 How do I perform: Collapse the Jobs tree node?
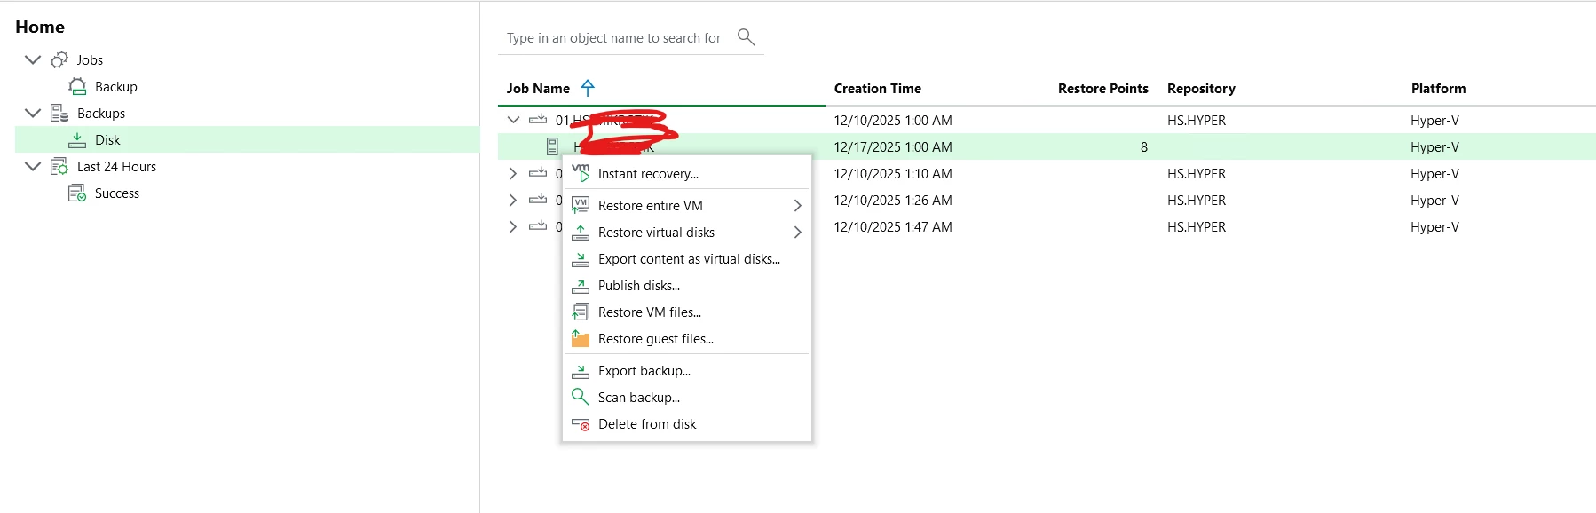click(33, 60)
